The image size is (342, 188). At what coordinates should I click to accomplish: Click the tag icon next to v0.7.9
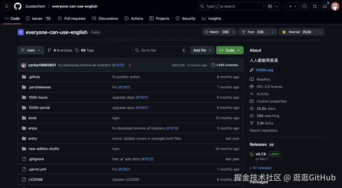[x=252, y=154]
